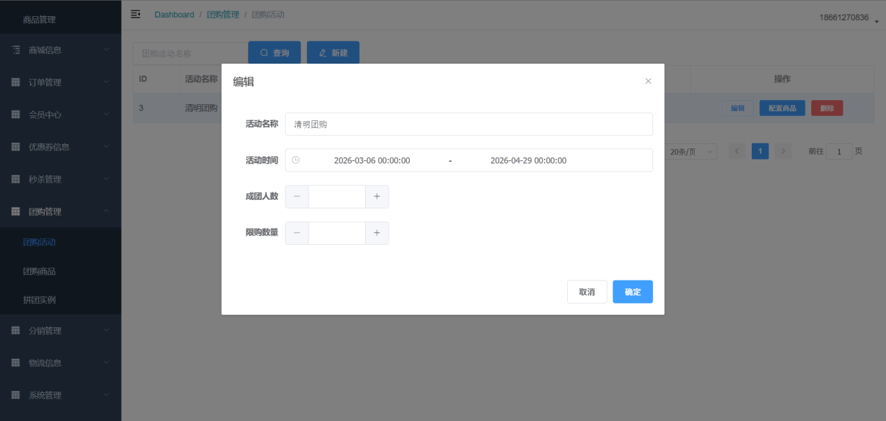Close the 编辑 dialog with X icon
Image resolution: width=886 pixels, height=421 pixels.
[648, 81]
